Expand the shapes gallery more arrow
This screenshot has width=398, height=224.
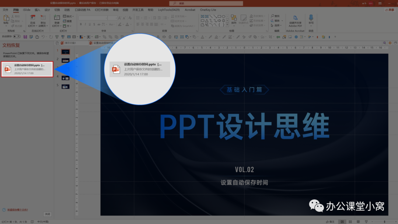pos(227,25)
